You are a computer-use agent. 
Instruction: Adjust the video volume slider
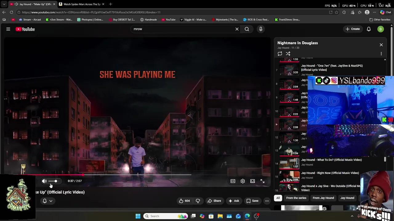(x=53, y=181)
